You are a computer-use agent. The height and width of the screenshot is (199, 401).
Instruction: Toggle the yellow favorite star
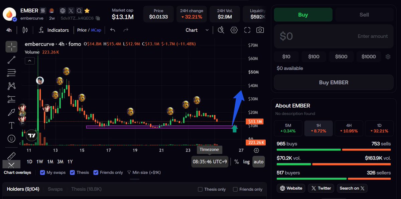coord(87,11)
